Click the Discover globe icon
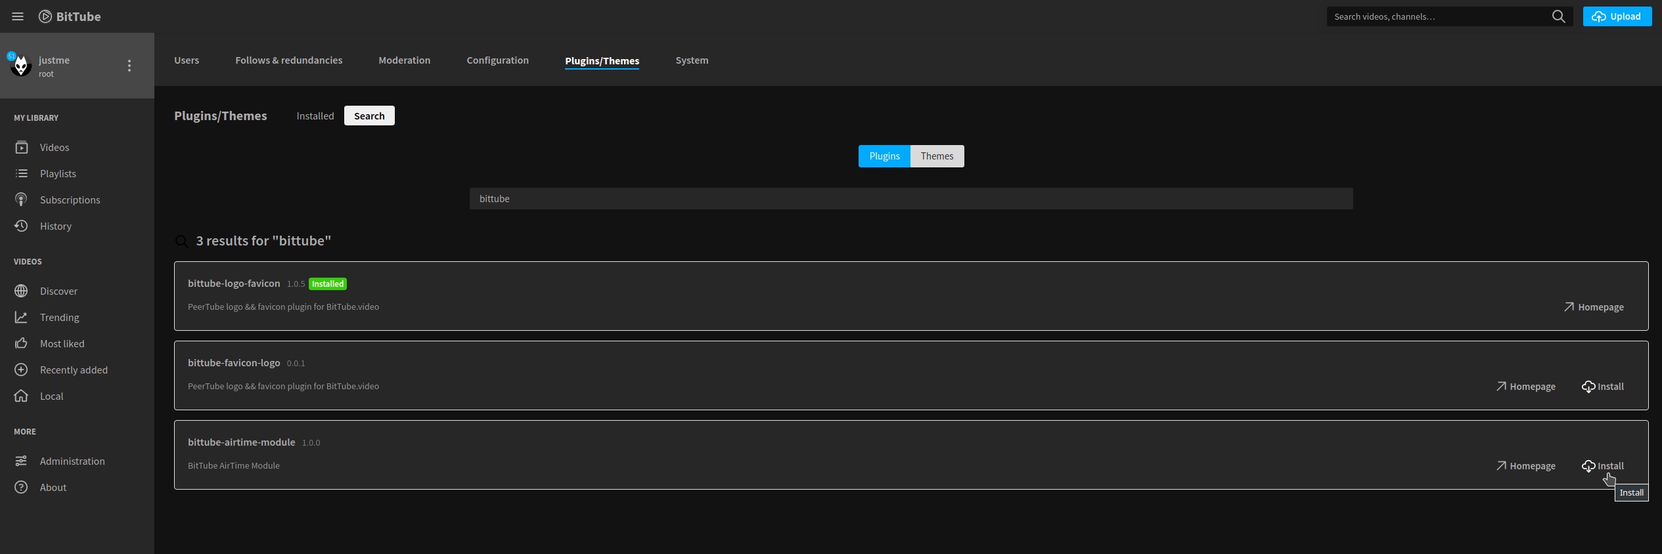Screen dimensions: 1662x554 22,291
